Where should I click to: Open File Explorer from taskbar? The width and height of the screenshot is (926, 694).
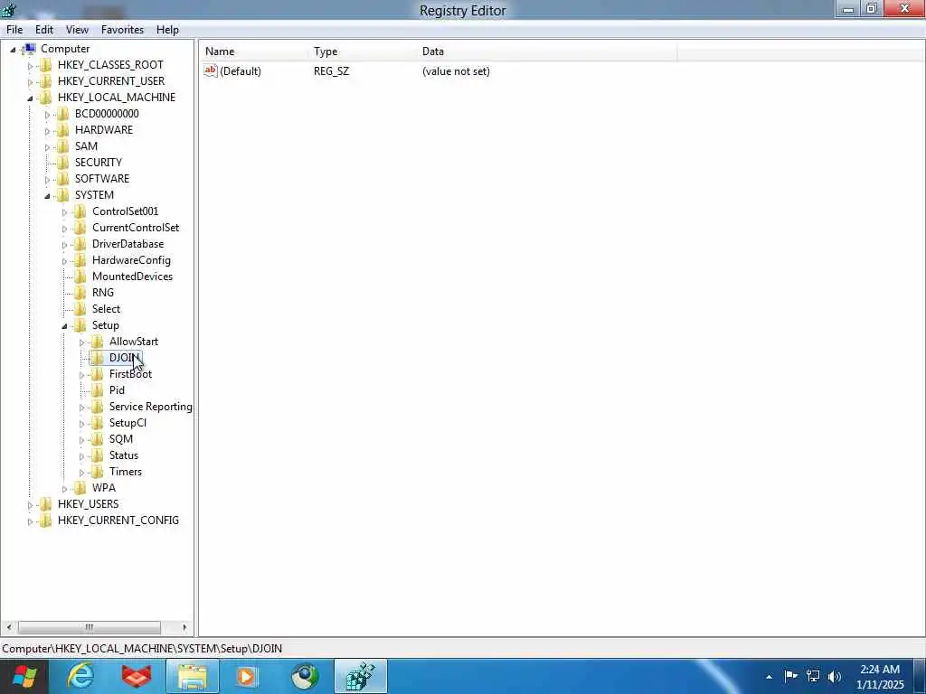pos(193,676)
